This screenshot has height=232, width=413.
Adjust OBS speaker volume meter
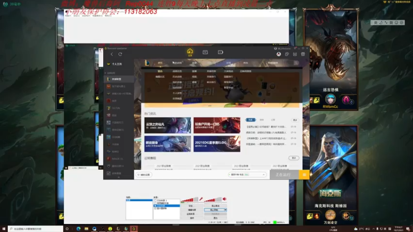pos(213,200)
